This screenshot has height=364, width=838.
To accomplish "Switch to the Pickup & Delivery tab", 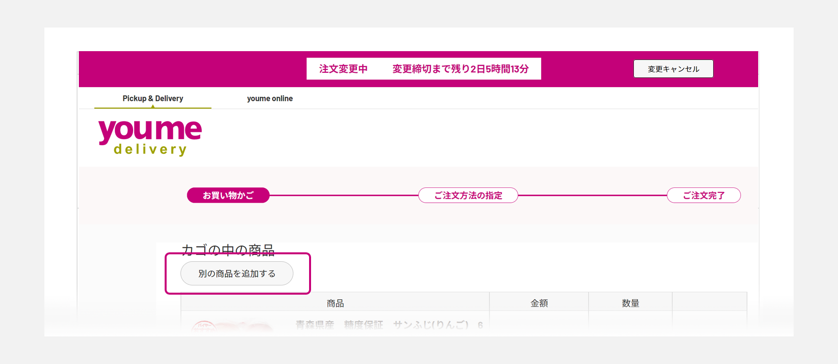I will point(153,98).
